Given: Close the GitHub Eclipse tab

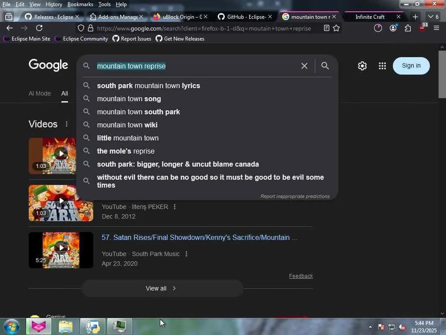Looking at the screenshot, I should coord(270,17).
